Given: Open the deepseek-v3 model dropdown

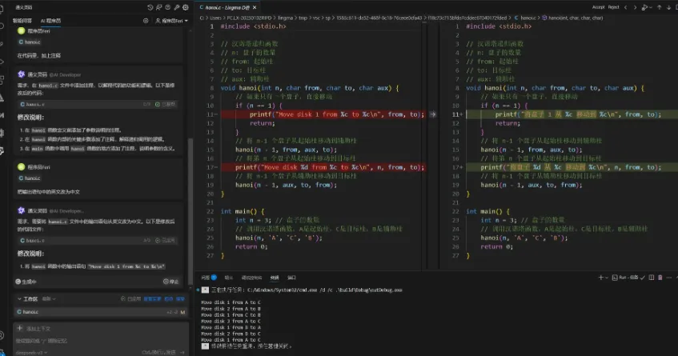Looking at the screenshot, I should (x=31, y=353).
